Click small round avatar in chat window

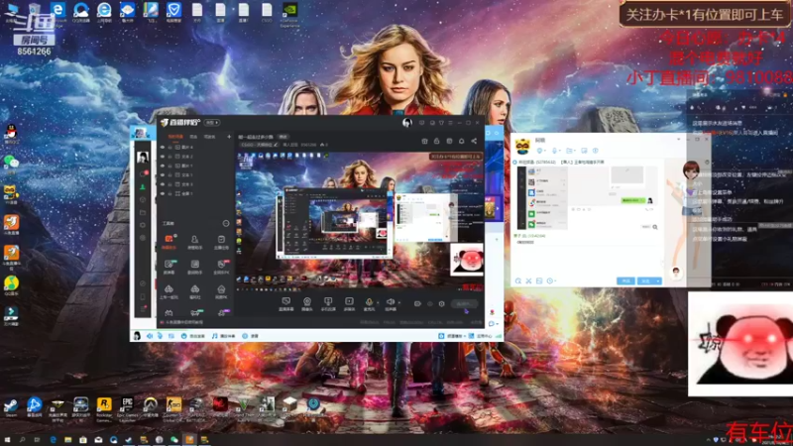(676, 272)
